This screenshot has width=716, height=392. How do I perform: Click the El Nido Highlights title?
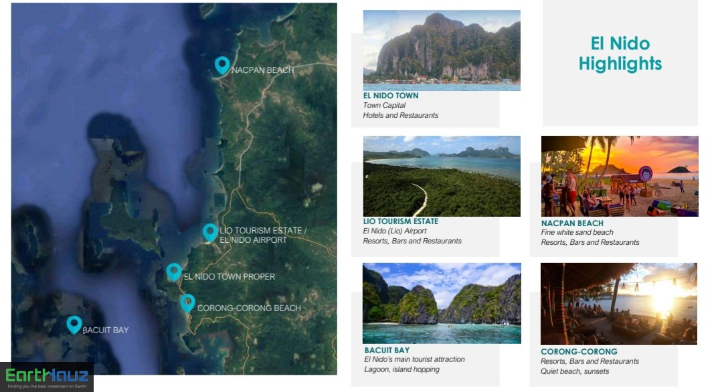coord(620,54)
